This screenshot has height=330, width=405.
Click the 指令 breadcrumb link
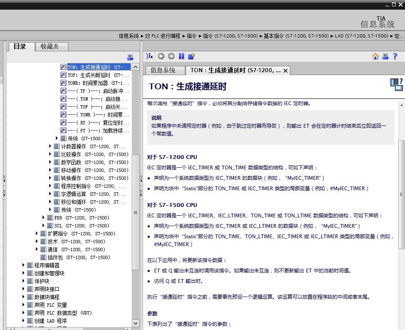191,36
